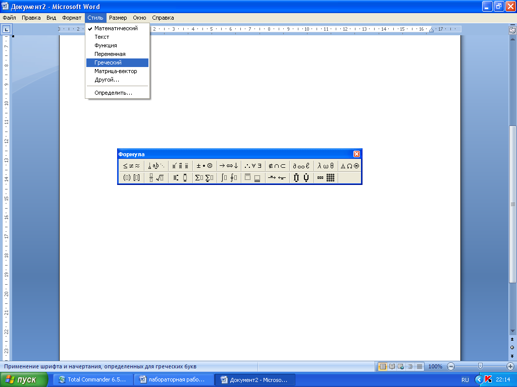Screen dimensions: 517x387
Task: Open the summation templates palette (Σ)
Action: point(204,178)
